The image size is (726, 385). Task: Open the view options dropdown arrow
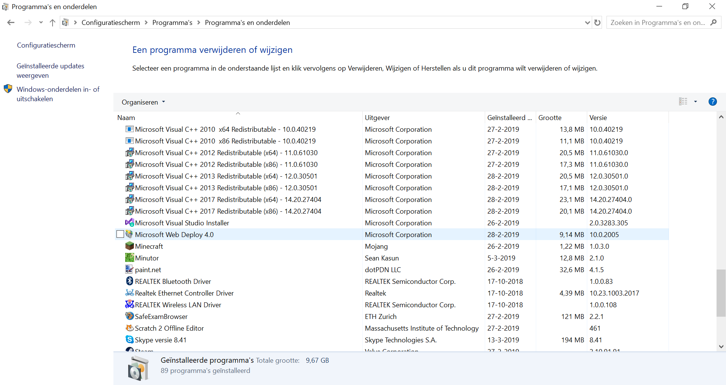[x=695, y=102]
